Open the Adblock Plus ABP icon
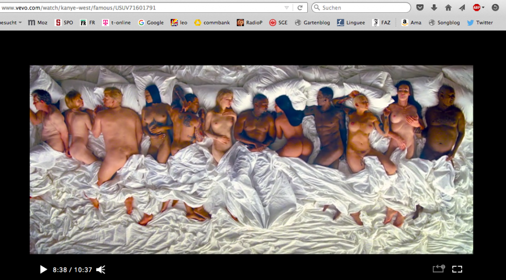Viewport: 506px width, 280px height. click(x=477, y=8)
